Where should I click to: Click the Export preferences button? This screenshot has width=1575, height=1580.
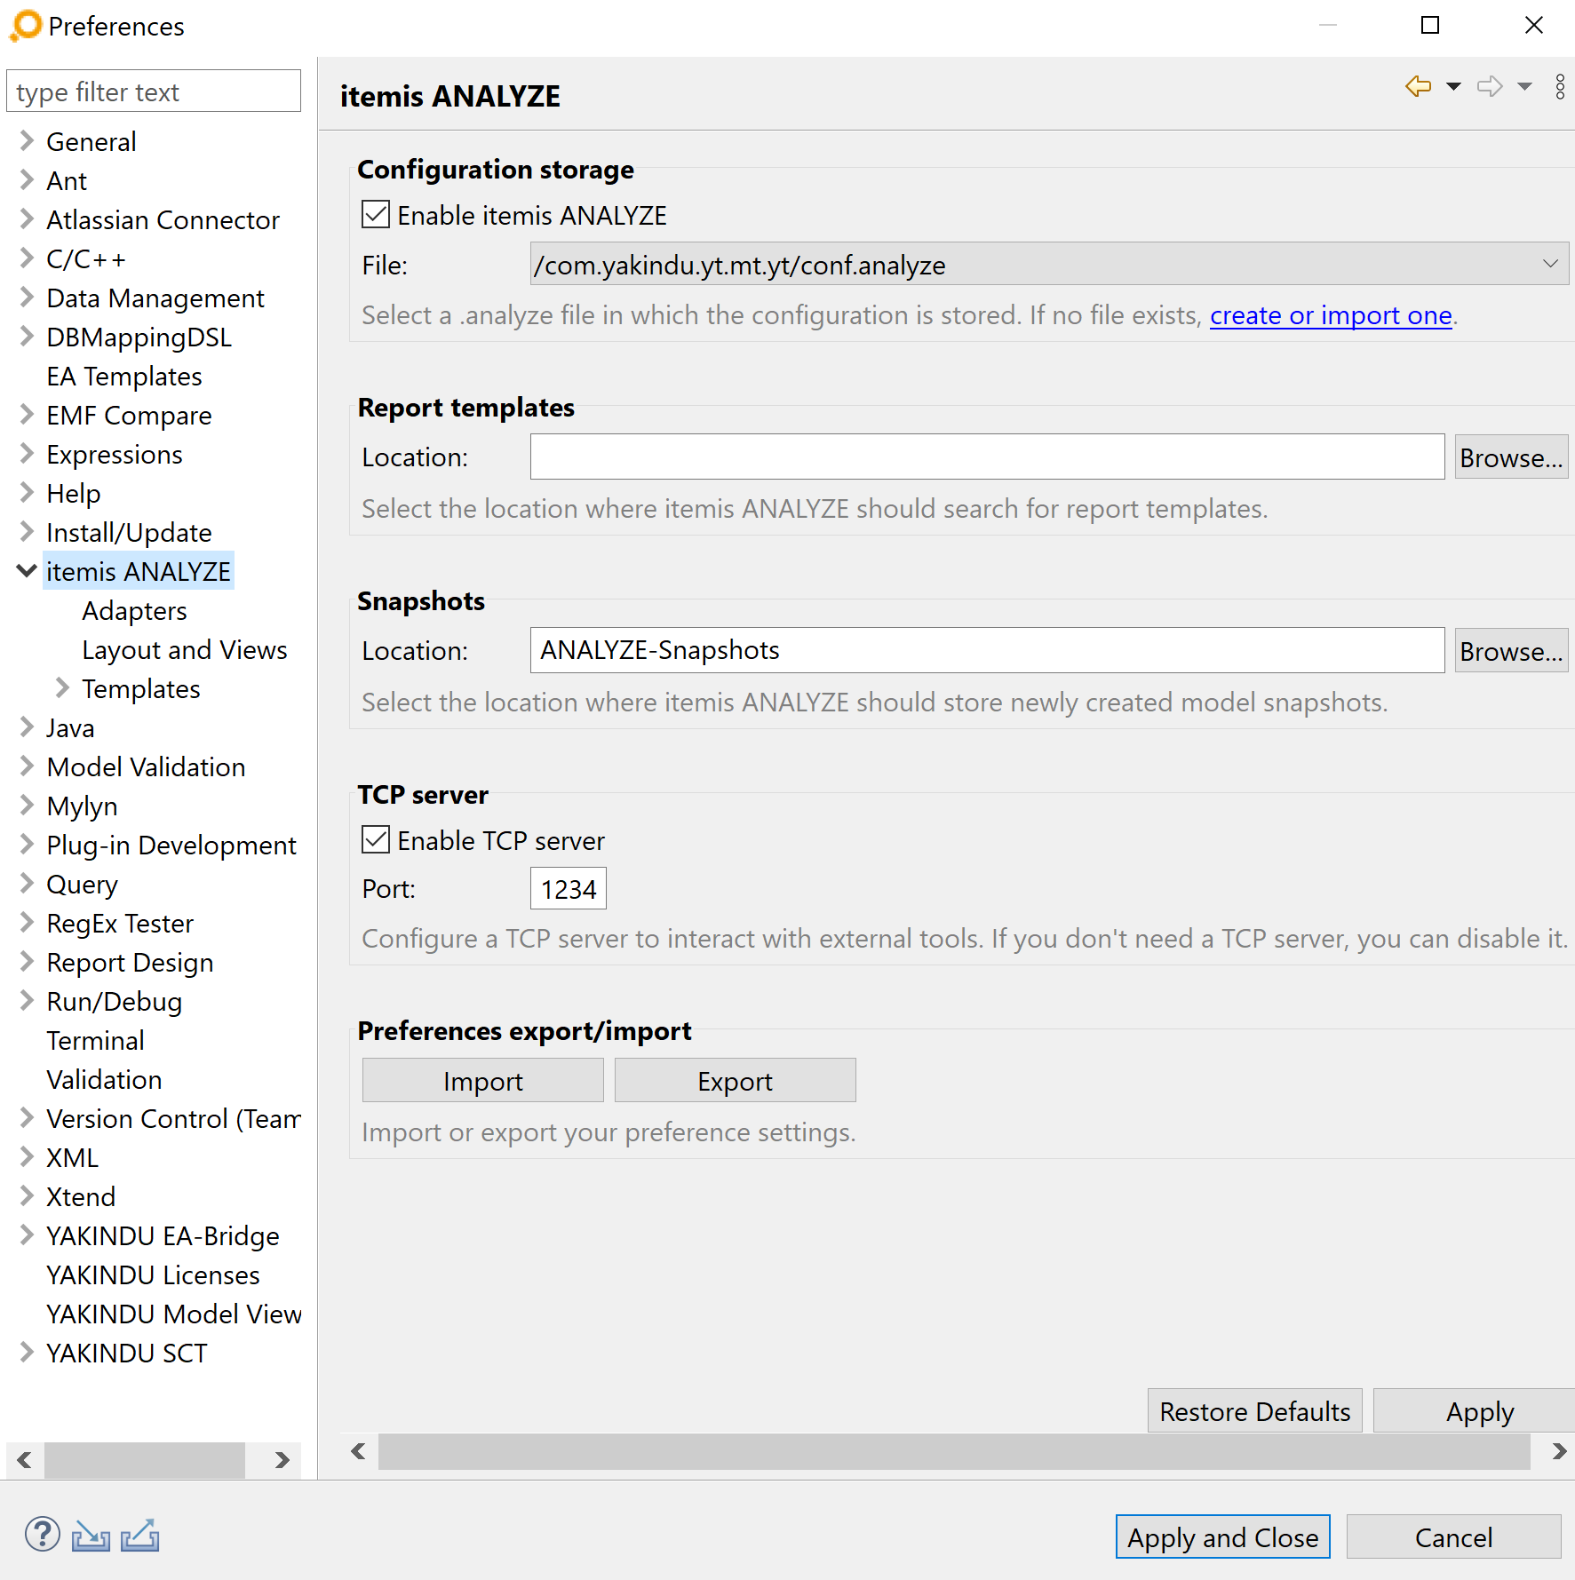[x=736, y=1081]
